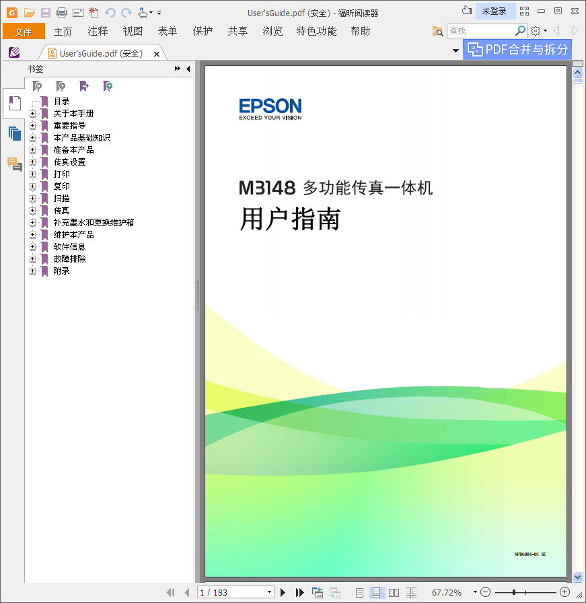Screen dimensions: 586x603
Task: Click the vertical scrollbar up arrow
Action: click(x=577, y=72)
